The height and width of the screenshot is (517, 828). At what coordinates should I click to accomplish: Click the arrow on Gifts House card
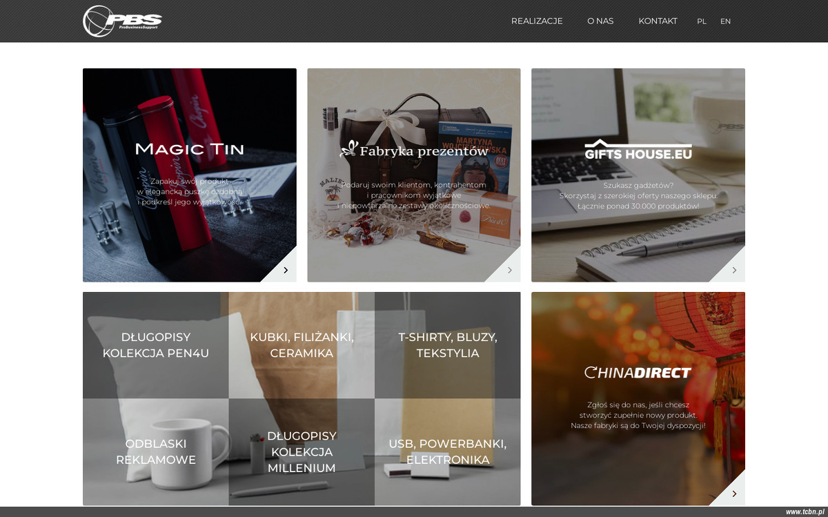(733, 270)
